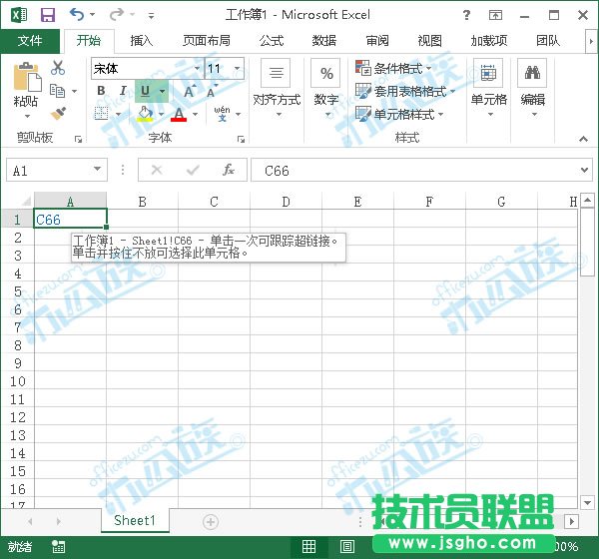Toggle Italic formatting
The width and height of the screenshot is (599, 559).
click(x=123, y=91)
